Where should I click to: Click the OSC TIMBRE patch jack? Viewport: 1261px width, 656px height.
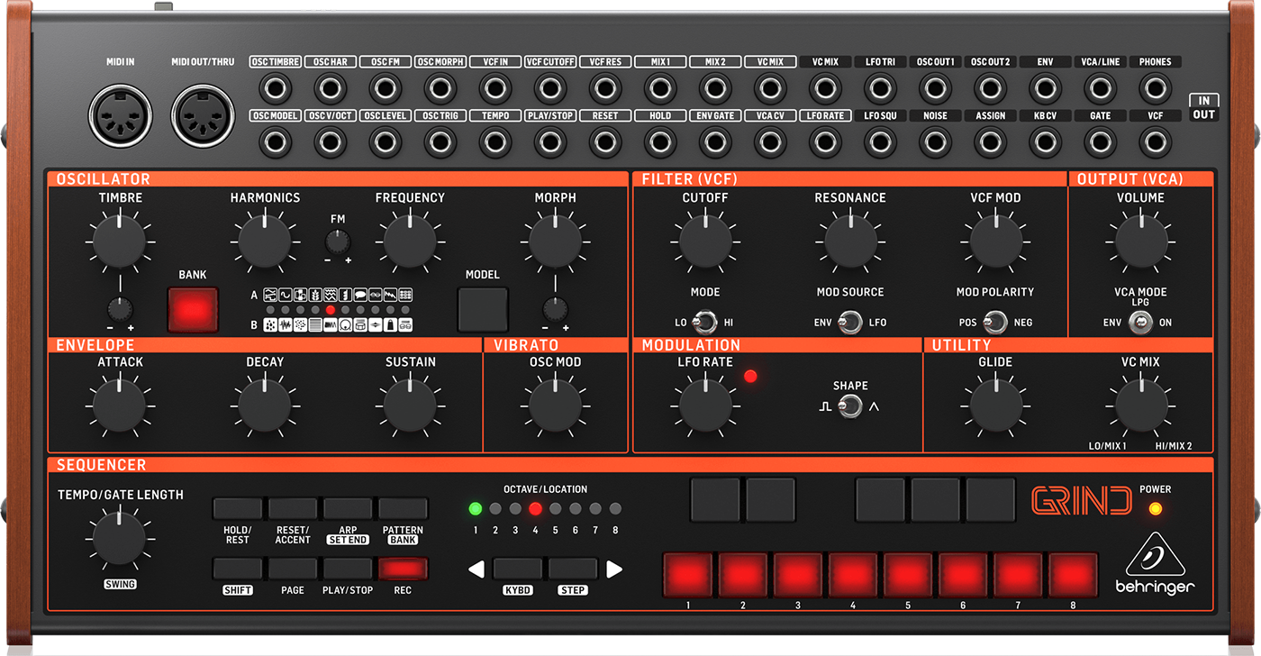276,88
